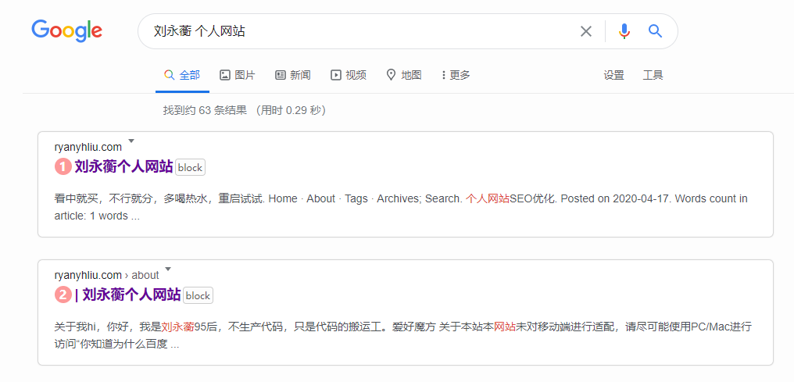The image size is (794, 382).
Task: Expand dropdown arrow beside ryanyhliu.com first result
Action: tap(131, 141)
